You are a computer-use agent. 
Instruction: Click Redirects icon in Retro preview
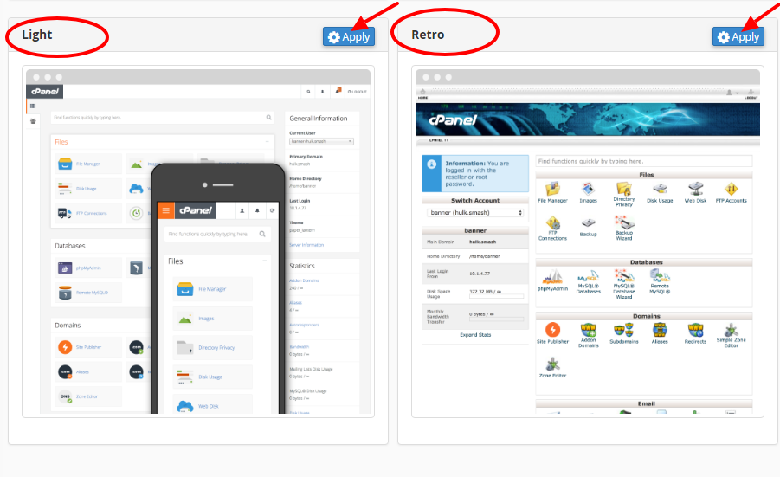695,330
